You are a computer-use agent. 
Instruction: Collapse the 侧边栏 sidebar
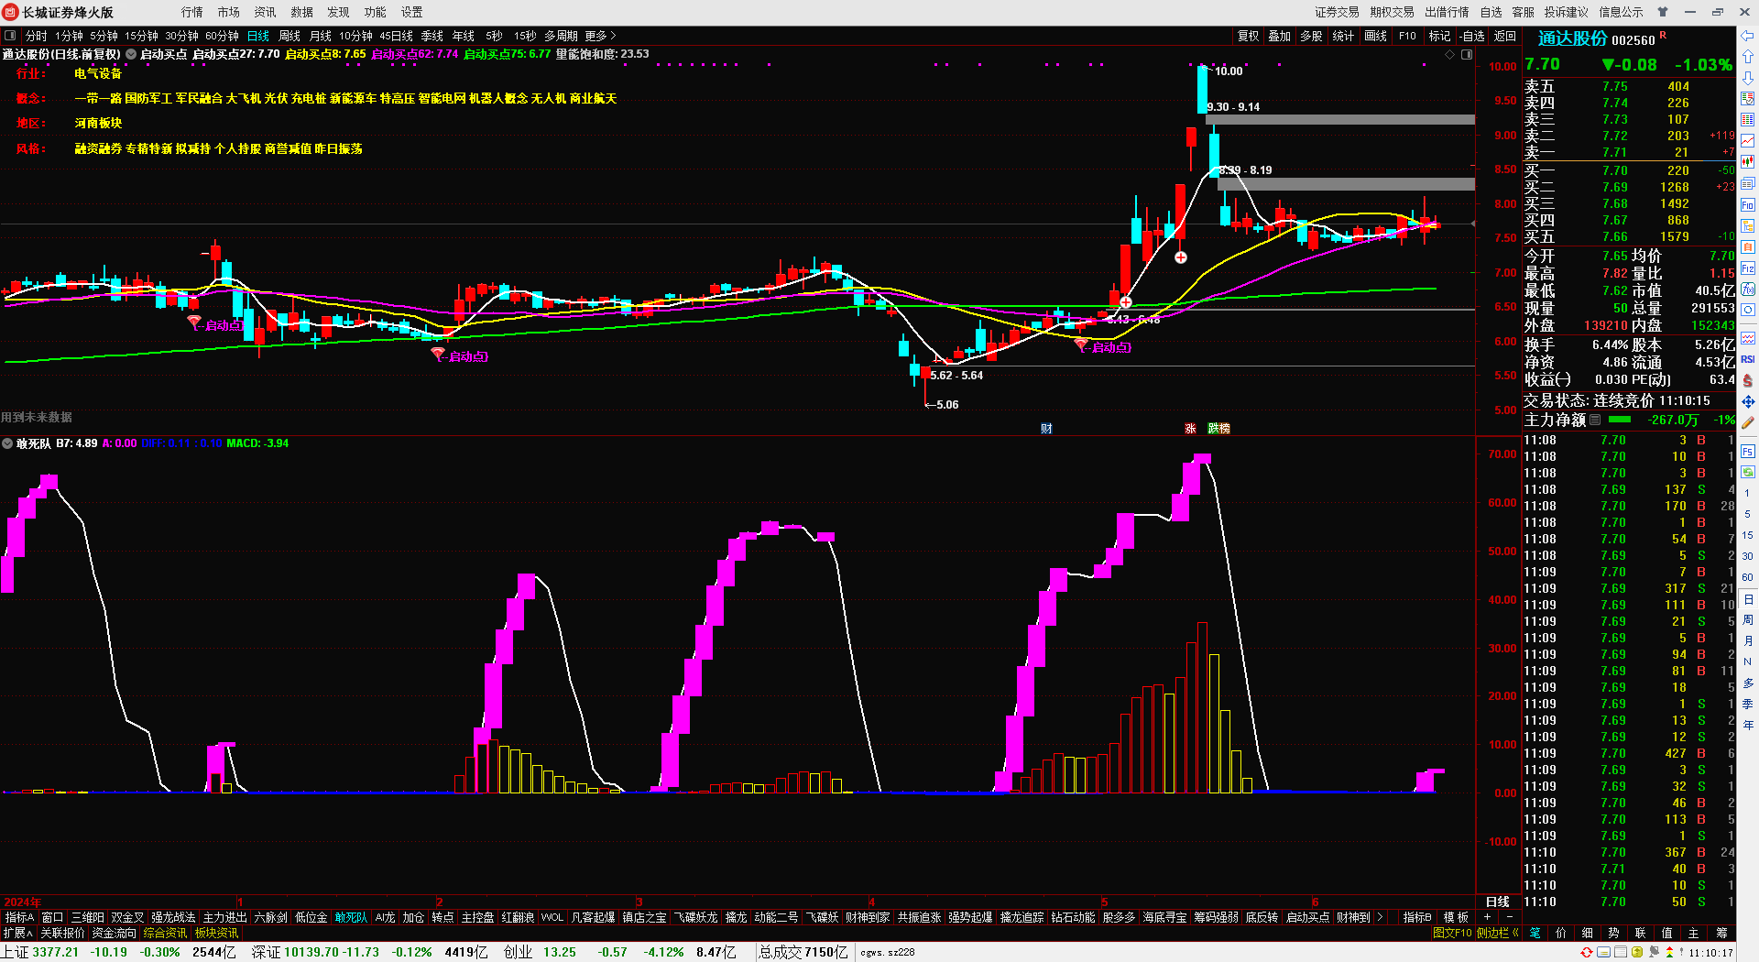coord(1498,933)
